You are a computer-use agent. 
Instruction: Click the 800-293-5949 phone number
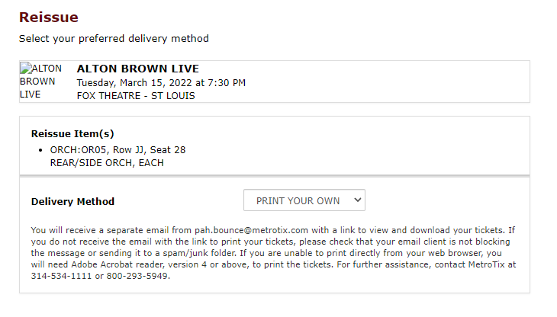[139, 276]
